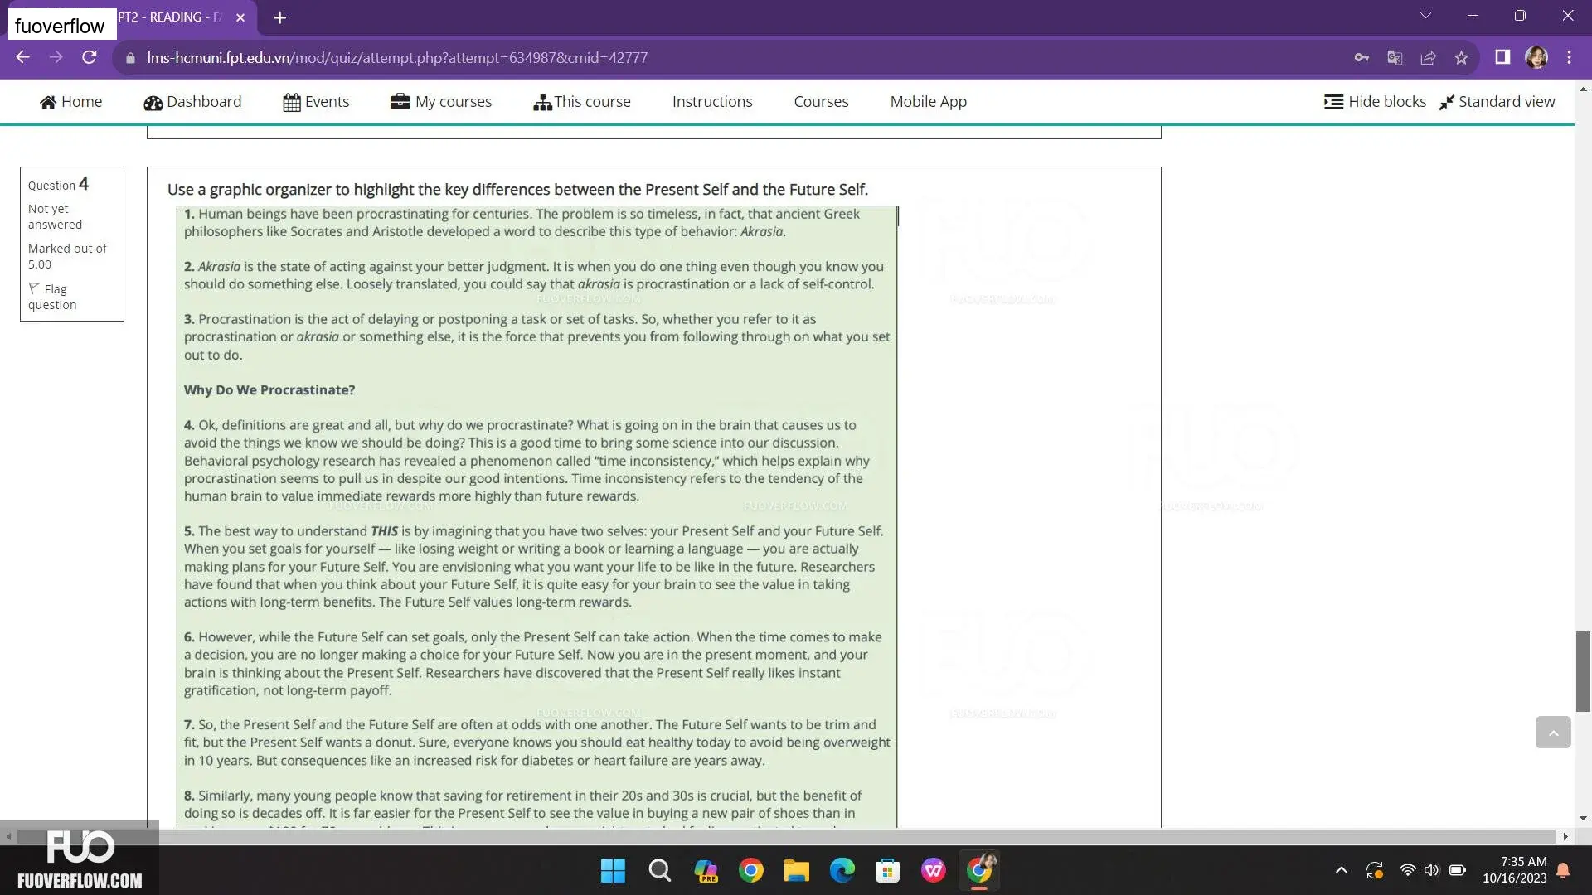Flag question 4
1592x895 pixels.
52,297
